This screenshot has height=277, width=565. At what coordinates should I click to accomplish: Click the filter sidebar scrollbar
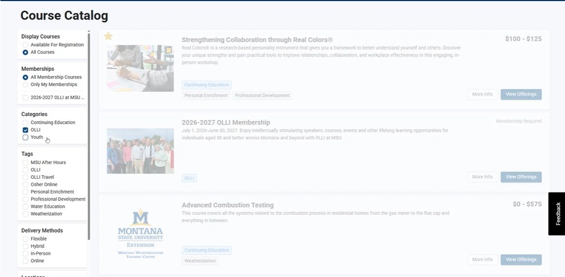pyautogui.click(x=89, y=137)
